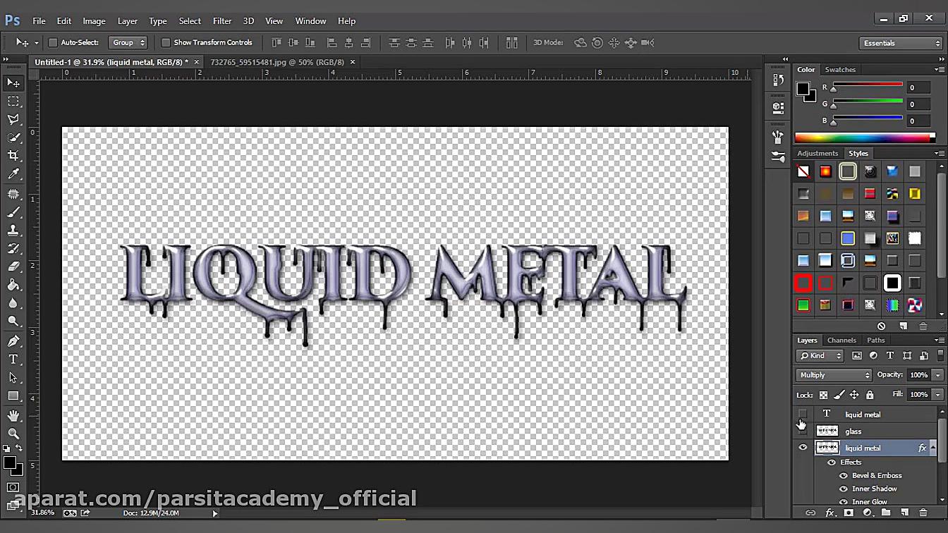Open status bar document info arrow
948x533 pixels.
click(215, 513)
